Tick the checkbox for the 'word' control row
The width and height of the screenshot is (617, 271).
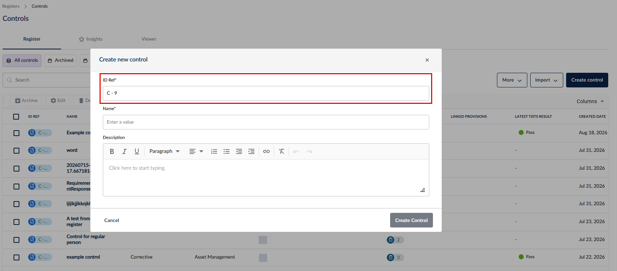tap(16, 151)
